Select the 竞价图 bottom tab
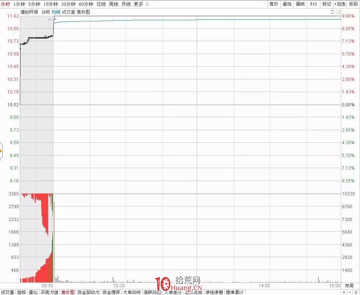The image size is (360, 295). click(x=68, y=292)
